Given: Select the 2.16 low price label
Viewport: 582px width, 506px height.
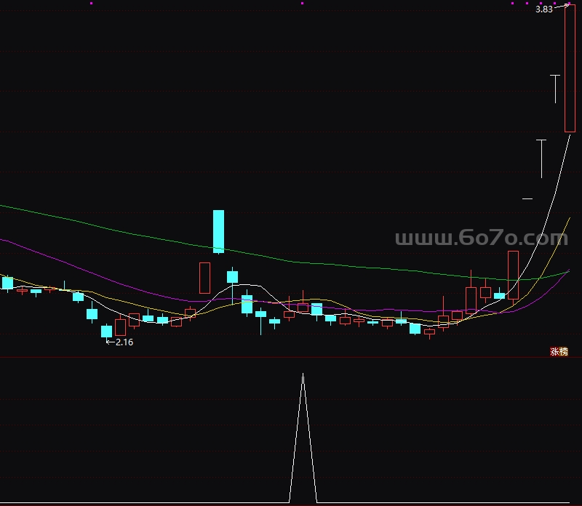Looking at the screenshot, I should [x=124, y=342].
